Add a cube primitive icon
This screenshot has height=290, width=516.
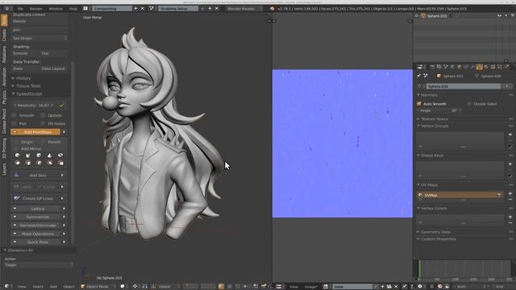[x=39, y=155]
